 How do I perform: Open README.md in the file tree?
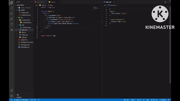[x=25, y=47]
